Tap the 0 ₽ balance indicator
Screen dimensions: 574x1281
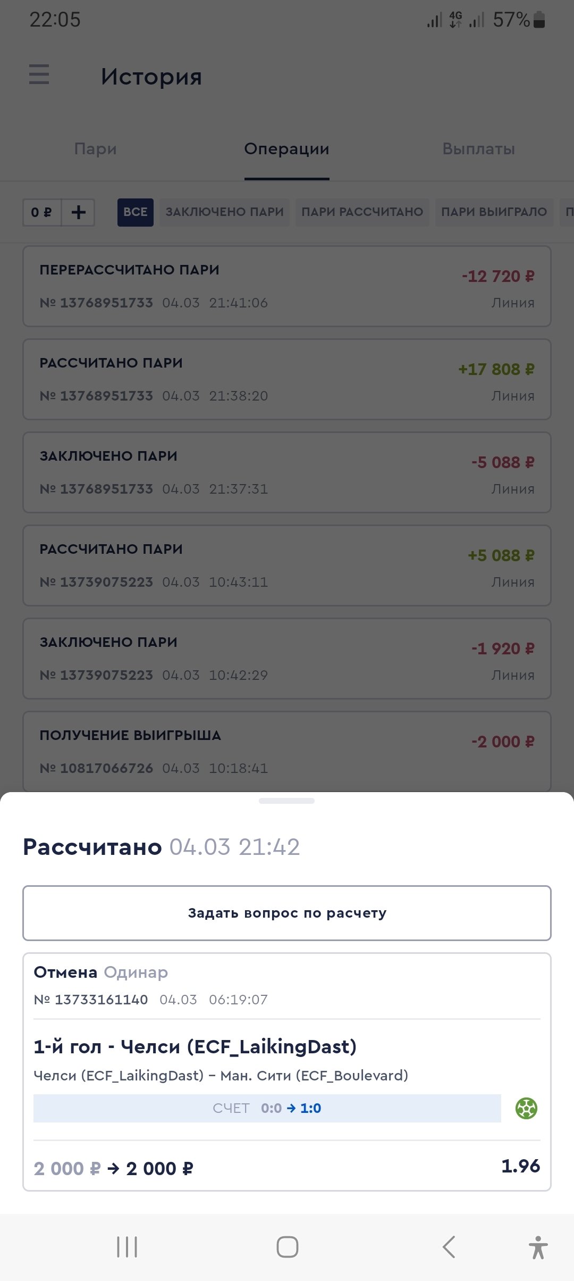coord(42,212)
